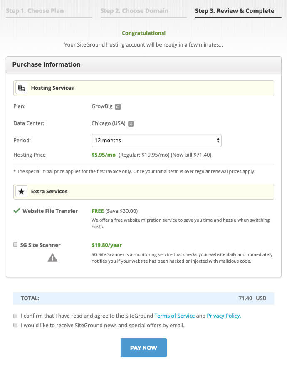Click the Website File Transfer label
Image resolution: width=287 pixels, height=370 pixels.
(50, 211)
